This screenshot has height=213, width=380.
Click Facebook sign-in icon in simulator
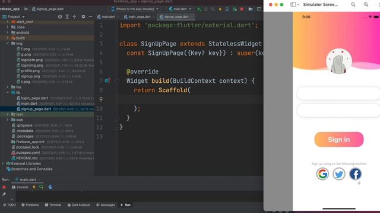tap(355, 174)
